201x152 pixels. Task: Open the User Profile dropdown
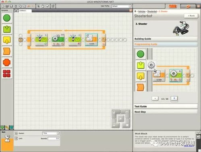[x=121, y=6]
